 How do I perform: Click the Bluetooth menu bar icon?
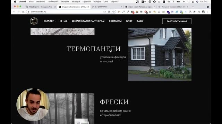(173, 2)
